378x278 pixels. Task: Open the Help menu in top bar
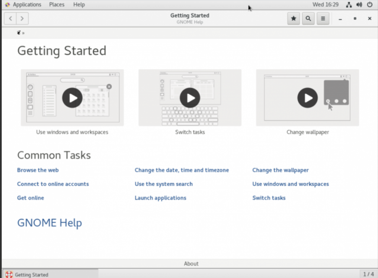pos(79,5)
